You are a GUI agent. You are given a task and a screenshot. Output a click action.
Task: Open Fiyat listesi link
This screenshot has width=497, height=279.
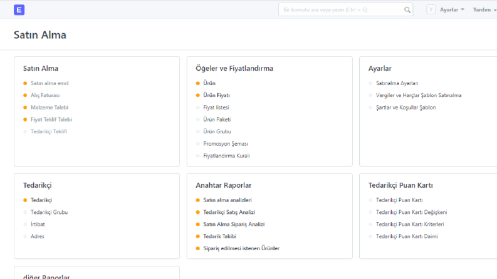216,107
